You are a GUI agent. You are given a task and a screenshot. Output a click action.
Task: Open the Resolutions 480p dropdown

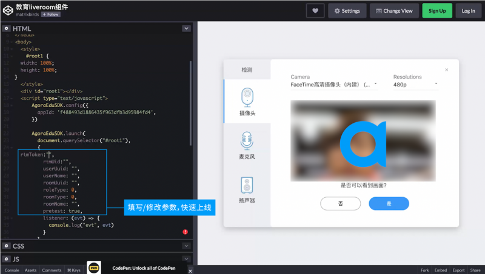[x=415, y=85]
